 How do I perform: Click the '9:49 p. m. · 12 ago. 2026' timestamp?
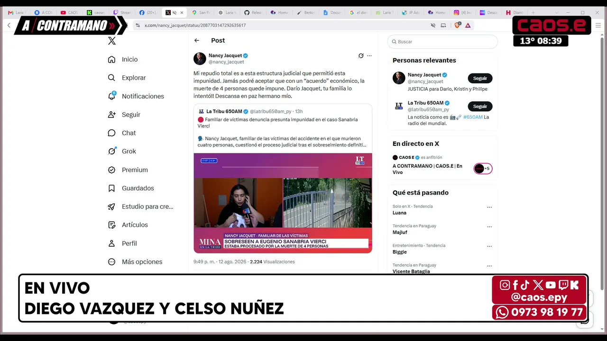pyautogui.click(x=220, y=262)
